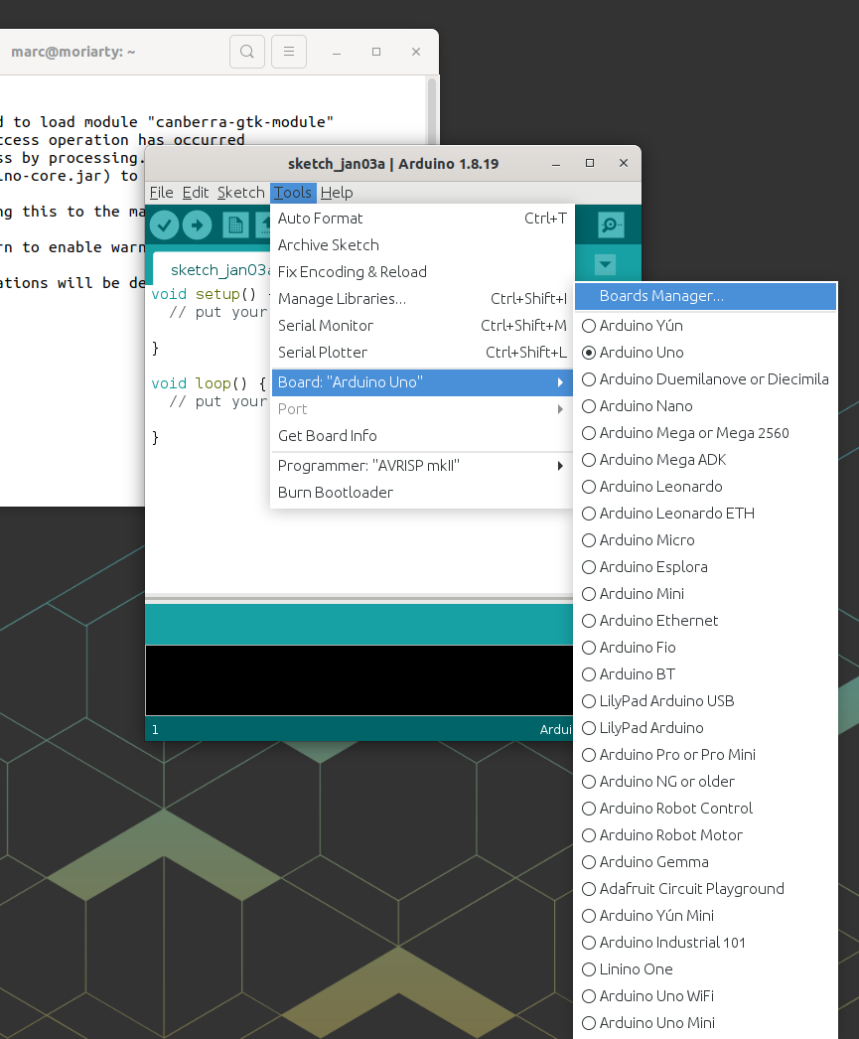
Task: Choose the Arduino Ethernet board
Action: 705,621
